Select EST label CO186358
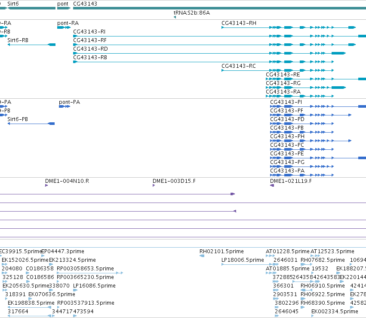 [40, 269]
